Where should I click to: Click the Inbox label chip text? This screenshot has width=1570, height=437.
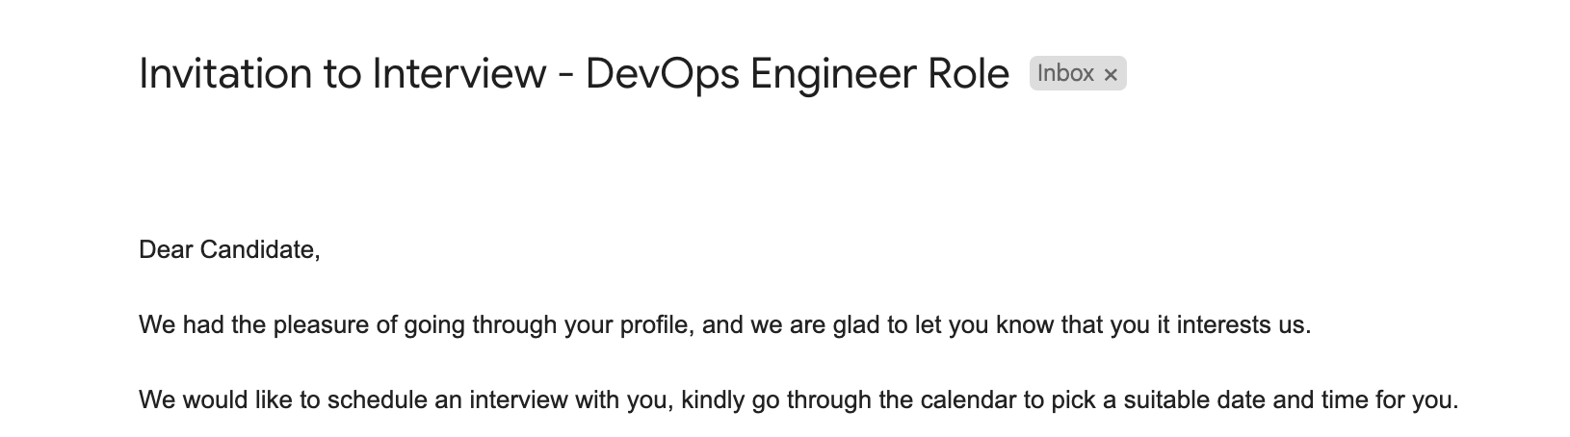(x=1065, y=74)
